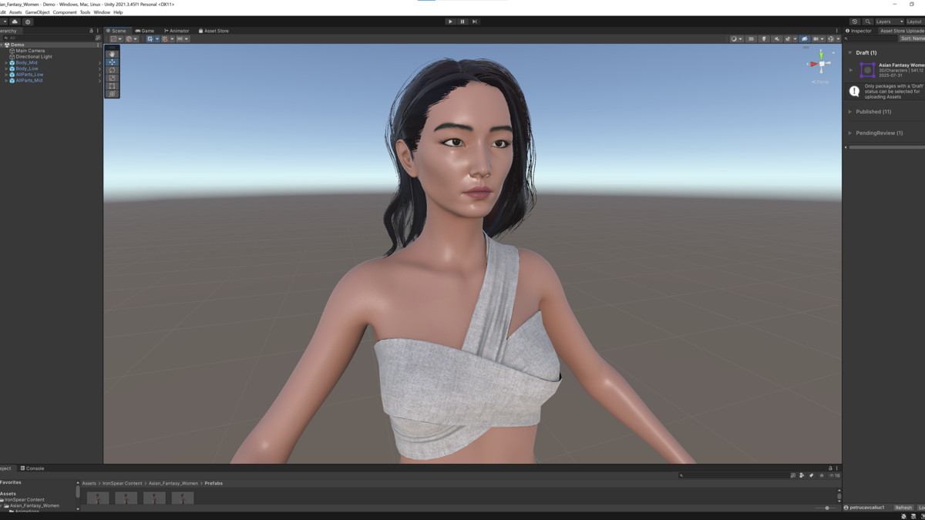Expand the PendingReview (1) section
Screen dimensions: 925x520
click(x=850, y=133)
